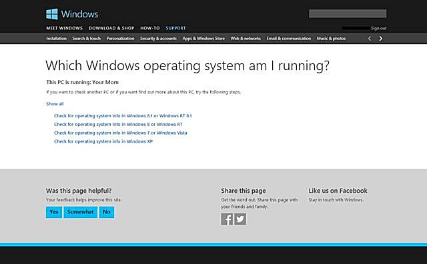The image size is (427, 264).
Task: Go to Email & communication topic
Action: coord(289,39)
